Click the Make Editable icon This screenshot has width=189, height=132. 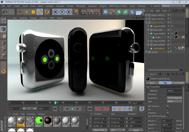coord(3,20)
